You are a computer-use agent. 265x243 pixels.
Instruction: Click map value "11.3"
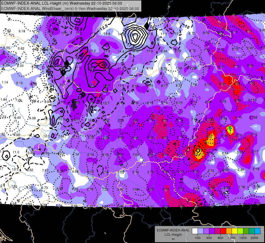pos(163,34)
